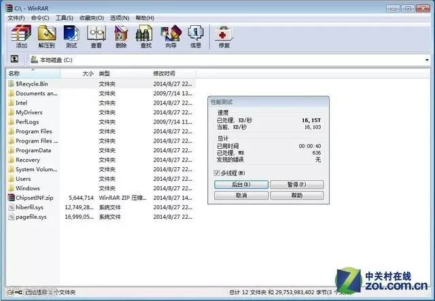Open the Commands (命令) menu
The width and height of the screenshot is (435, 301).
click(x=40, y=18)
